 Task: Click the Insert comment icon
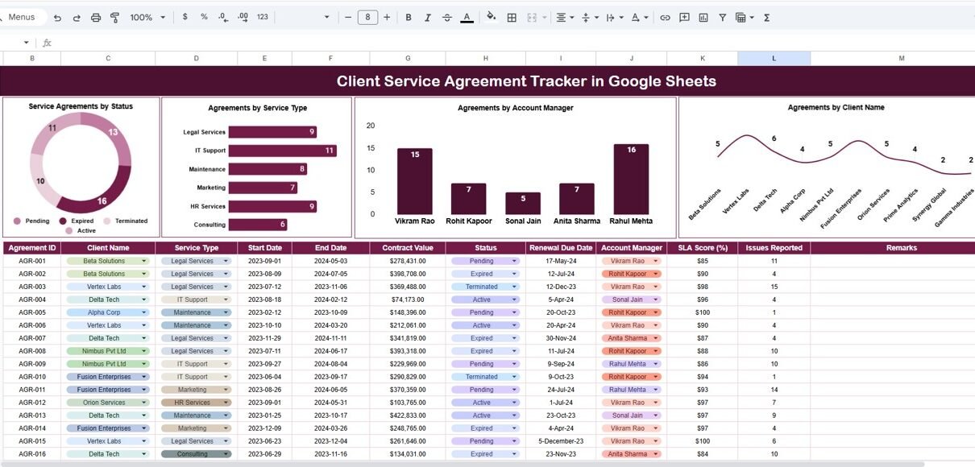point(684,17)
